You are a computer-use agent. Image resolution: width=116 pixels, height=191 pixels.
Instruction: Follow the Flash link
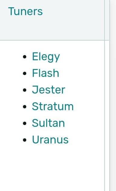coord(46,73)
